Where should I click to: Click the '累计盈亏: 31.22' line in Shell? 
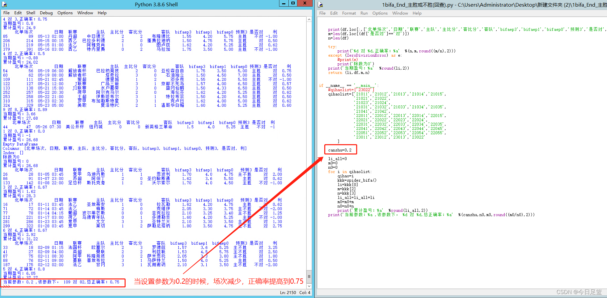pyautogui.click(x=20, y=239)
